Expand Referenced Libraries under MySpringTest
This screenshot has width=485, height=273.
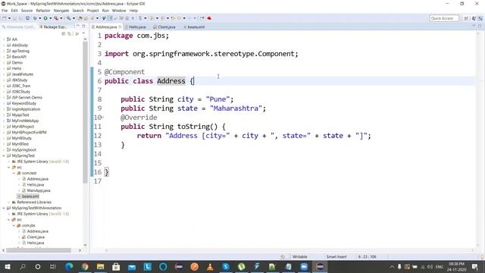[x=8, y=202]
